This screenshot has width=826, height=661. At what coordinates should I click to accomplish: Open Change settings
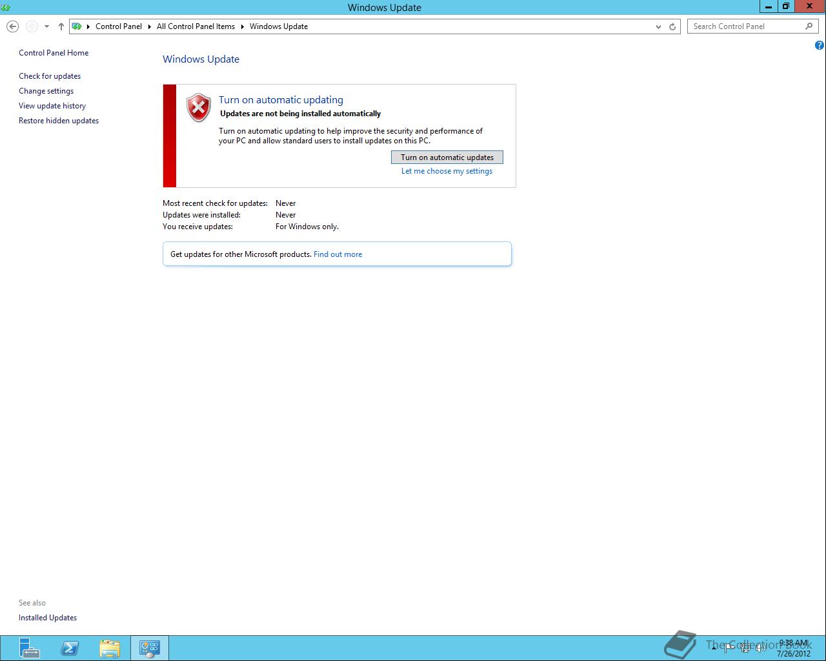click(46, 91)
